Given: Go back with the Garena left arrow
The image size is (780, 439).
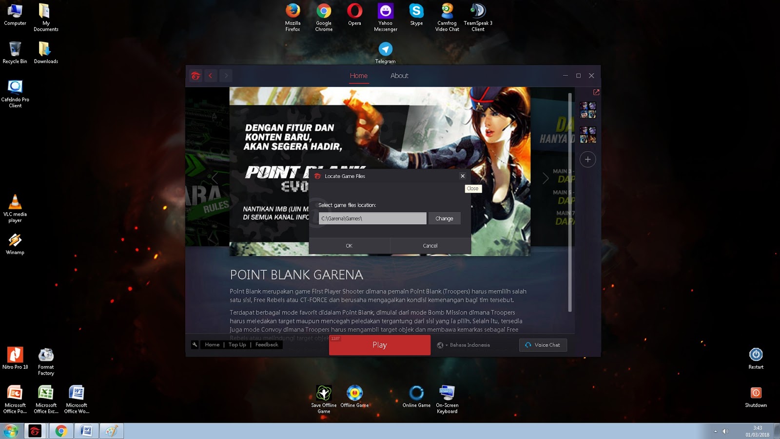Looking at the screenshot, I should [x=211, y=76].
